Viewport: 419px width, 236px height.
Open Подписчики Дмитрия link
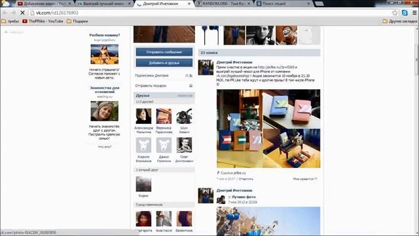point(151,75)
